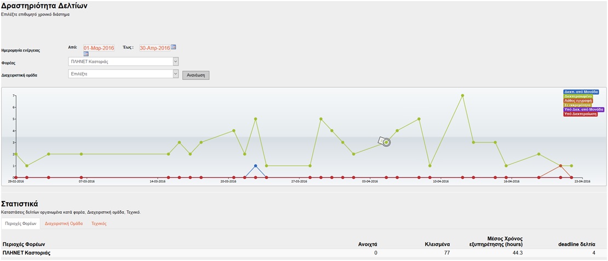The height and width of the screenshot is (261, 608).
Task: Select the Περιοχές Φορέων tab
Action: (x=20, y=224)
